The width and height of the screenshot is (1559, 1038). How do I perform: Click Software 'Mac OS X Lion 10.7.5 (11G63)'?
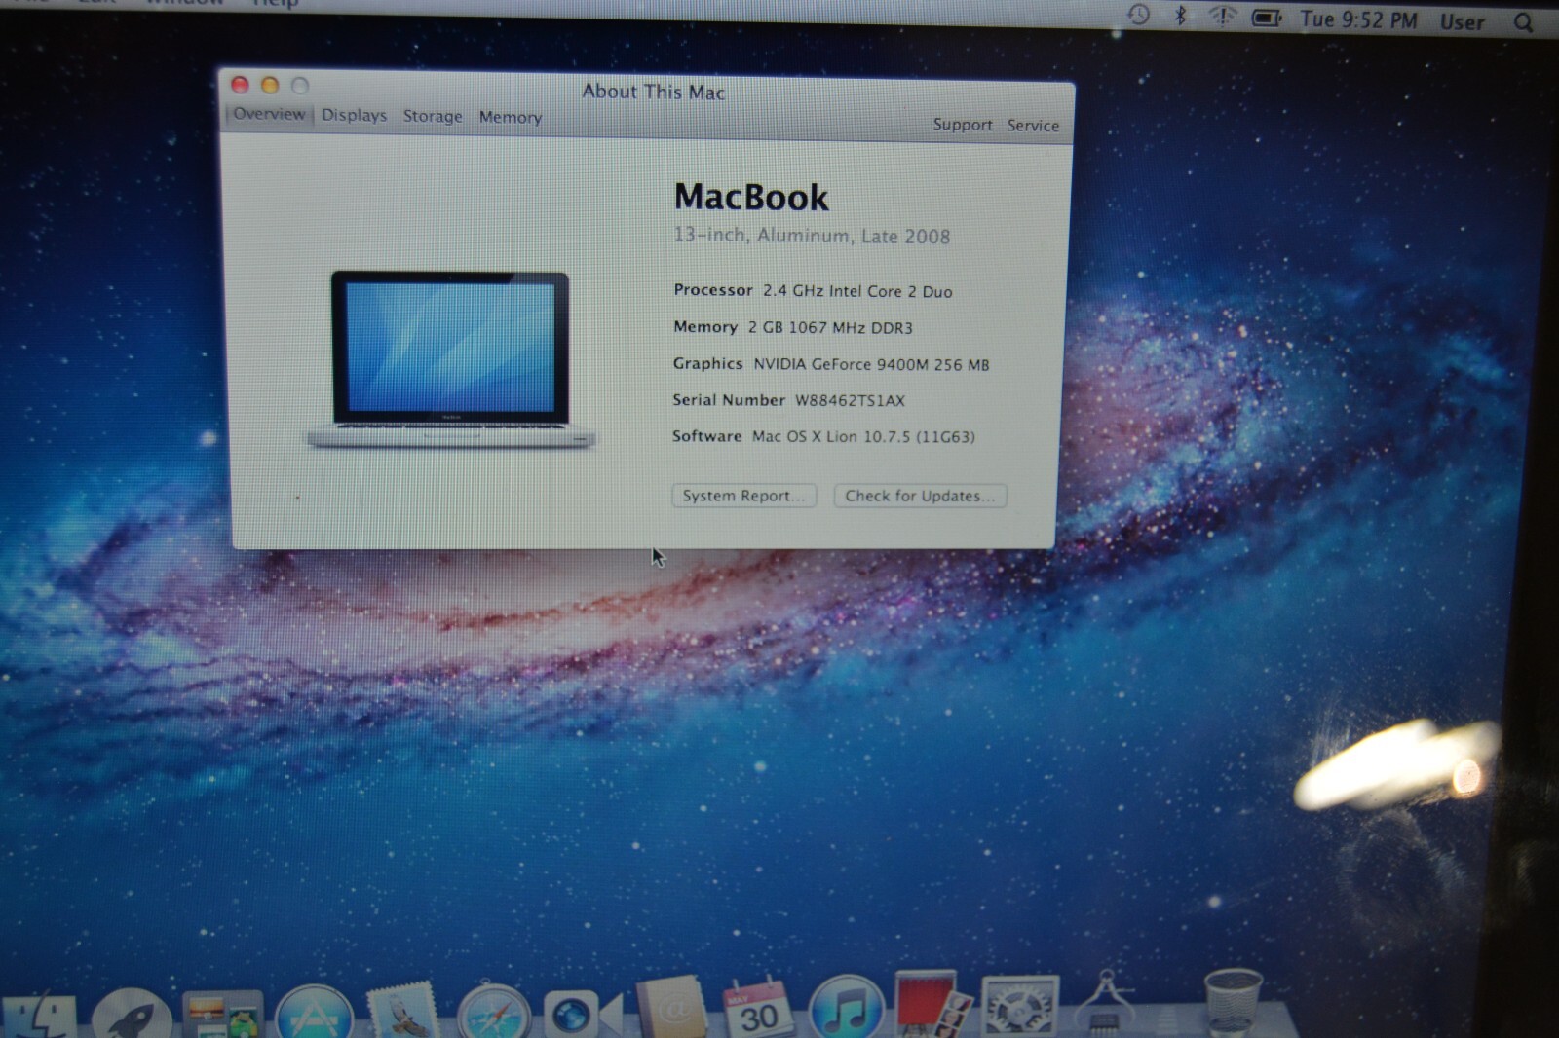[863, 436]
